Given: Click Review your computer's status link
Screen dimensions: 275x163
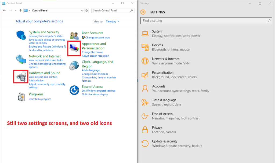Looking at the screenshot, I should click(46, 36).
